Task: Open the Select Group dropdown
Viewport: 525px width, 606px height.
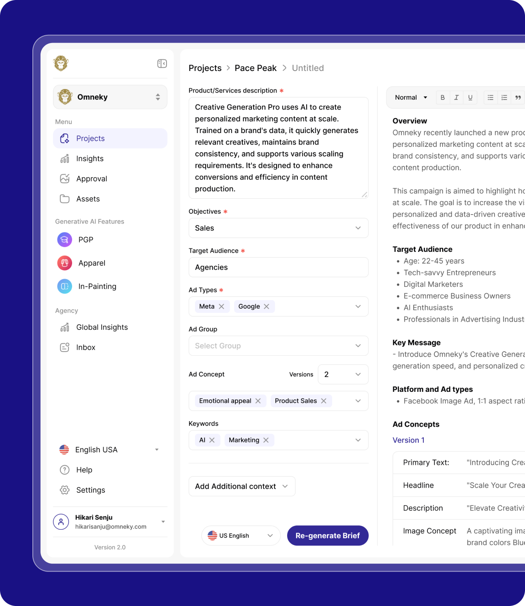Action: pos(279,346)
